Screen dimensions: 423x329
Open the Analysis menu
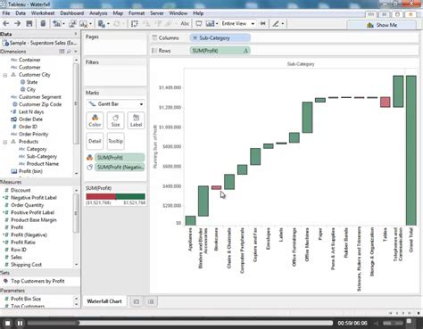click(x=98, y=13)
